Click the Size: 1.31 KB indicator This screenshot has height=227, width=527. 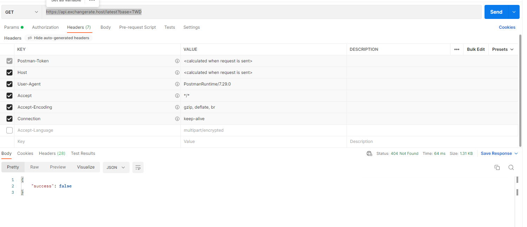pos(461,153)
